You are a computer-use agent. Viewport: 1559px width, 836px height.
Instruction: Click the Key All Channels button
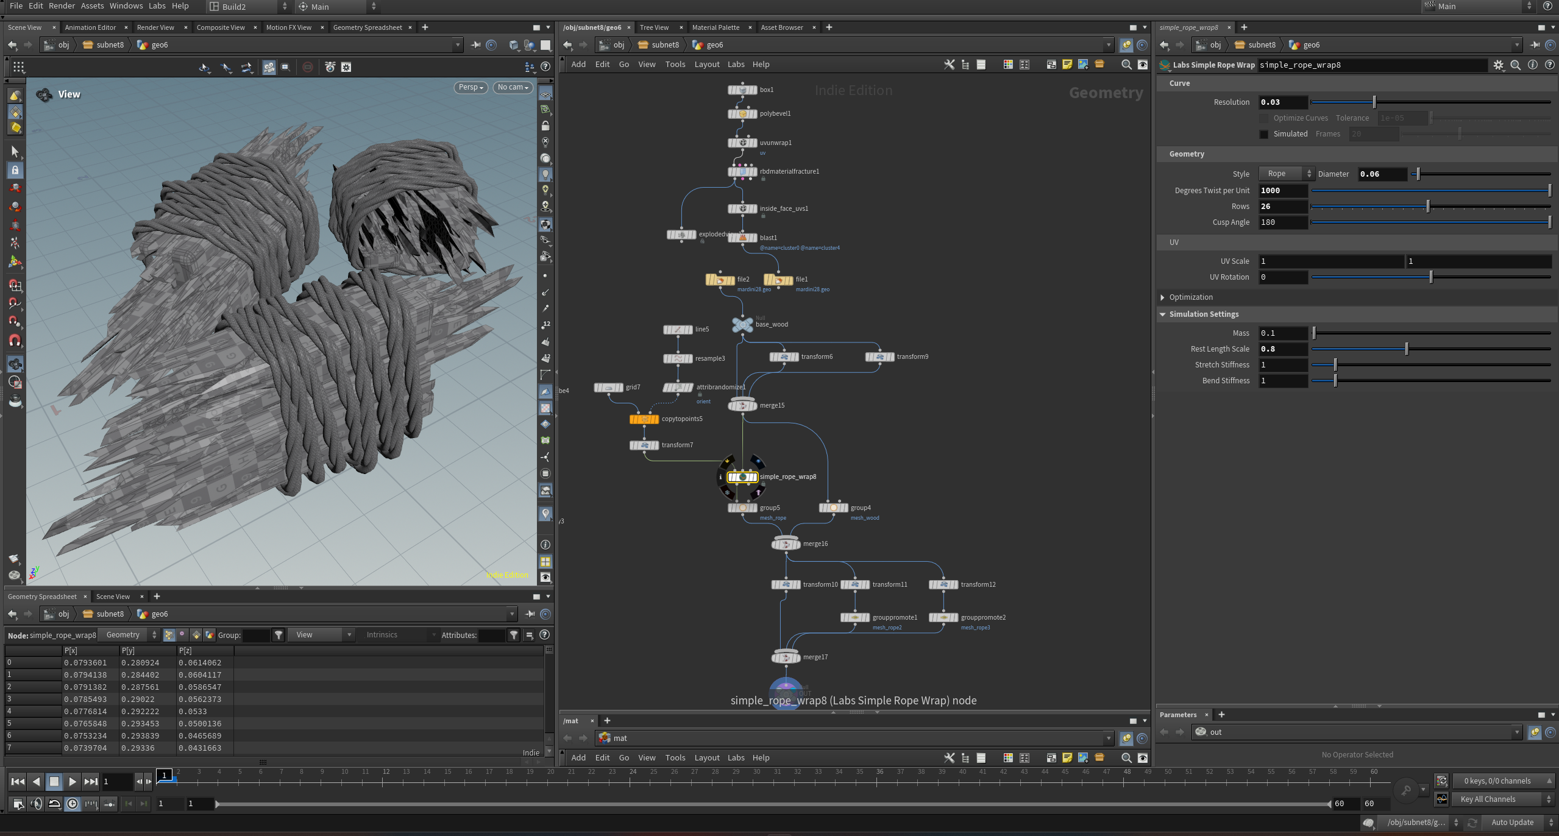(x=1502, y=799)
